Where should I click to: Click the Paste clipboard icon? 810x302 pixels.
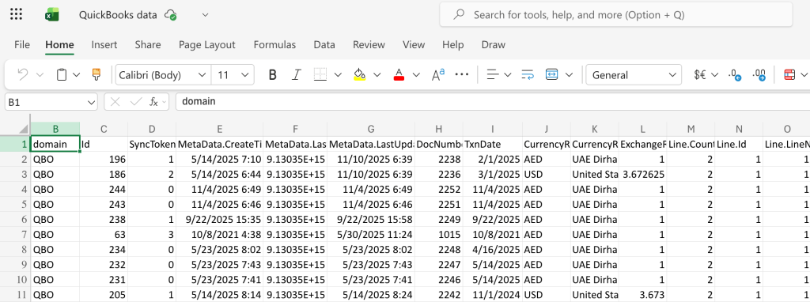[62, 75]
